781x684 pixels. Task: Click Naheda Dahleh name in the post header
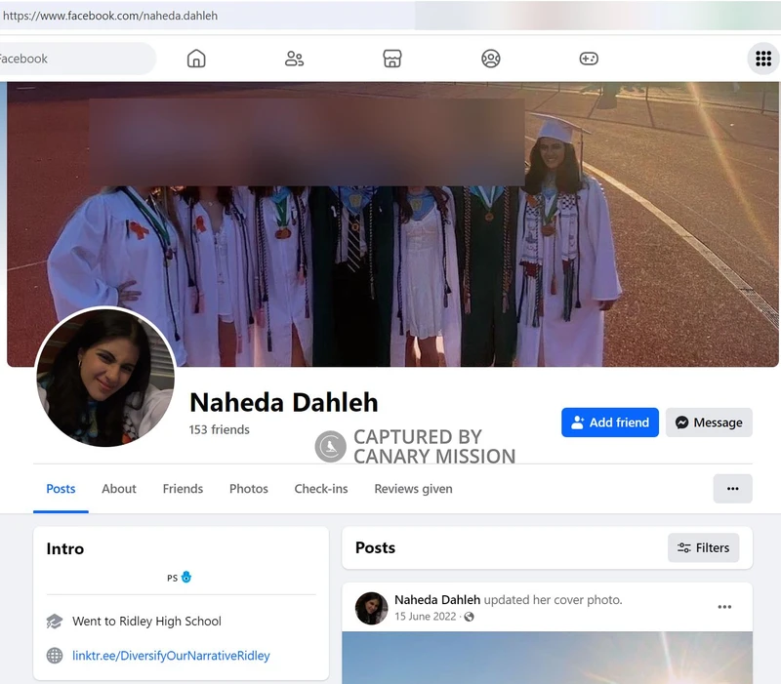coord(437,600)
